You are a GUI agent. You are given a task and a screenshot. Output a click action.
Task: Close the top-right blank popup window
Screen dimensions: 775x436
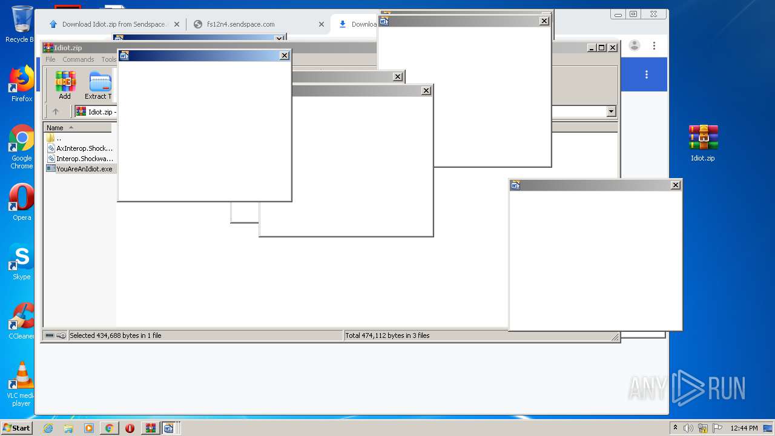[x=544, y=21]
